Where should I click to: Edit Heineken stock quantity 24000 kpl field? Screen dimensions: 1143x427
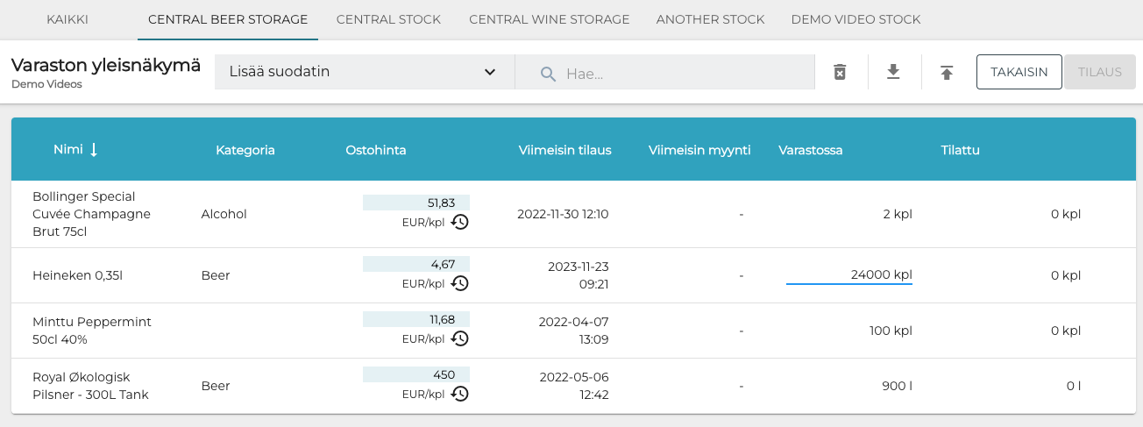(x=849, y=274)
